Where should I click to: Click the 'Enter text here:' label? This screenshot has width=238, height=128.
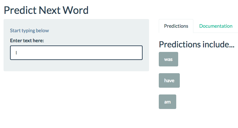pyautogui.click(x=27, y=41)
